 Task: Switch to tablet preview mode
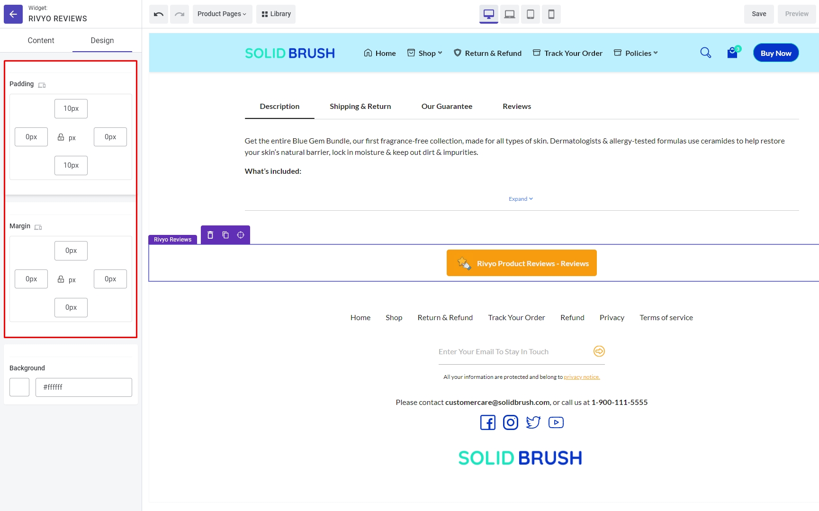click(x=531, y=14)
